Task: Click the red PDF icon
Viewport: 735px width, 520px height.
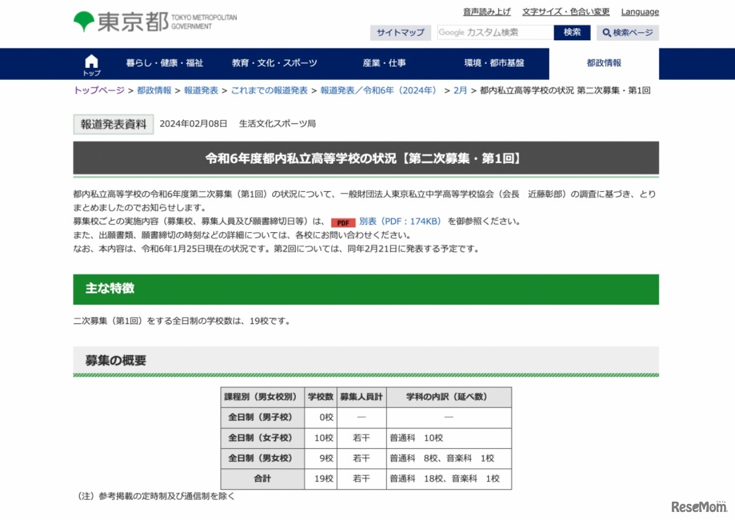Action: point(343,222)
